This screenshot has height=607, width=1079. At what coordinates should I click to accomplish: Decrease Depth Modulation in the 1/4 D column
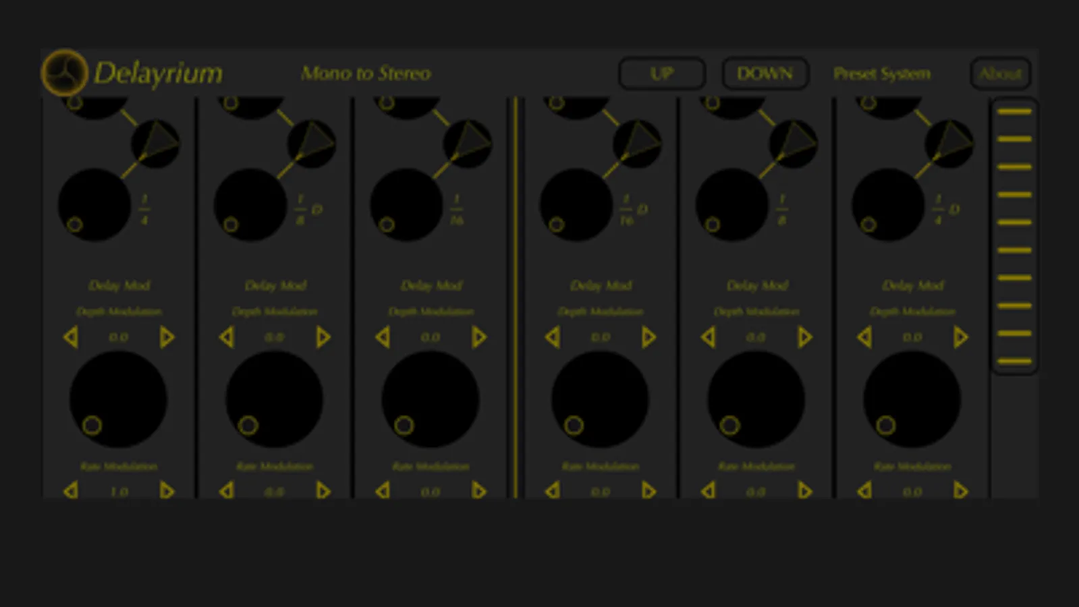pos(864,337)
